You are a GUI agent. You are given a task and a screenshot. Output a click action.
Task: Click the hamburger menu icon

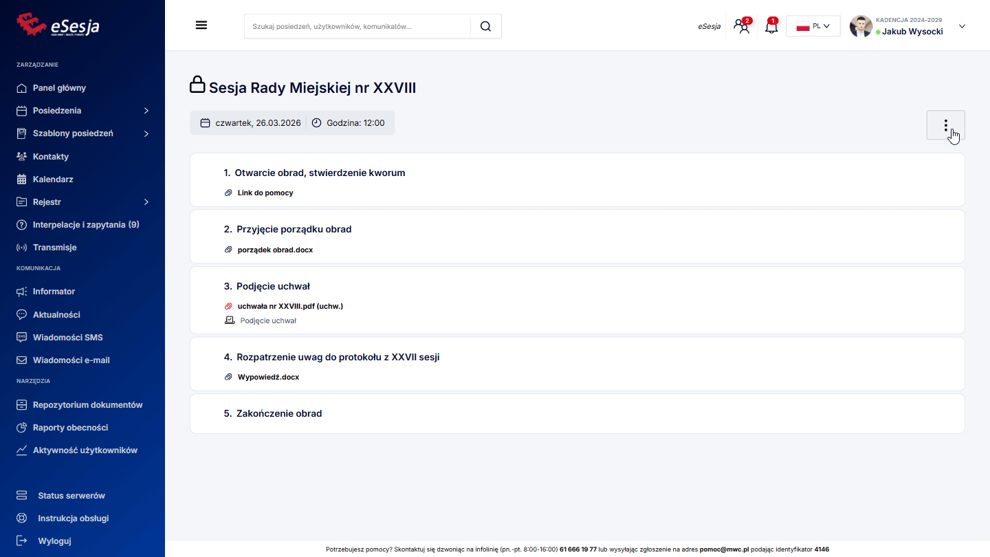201,25
